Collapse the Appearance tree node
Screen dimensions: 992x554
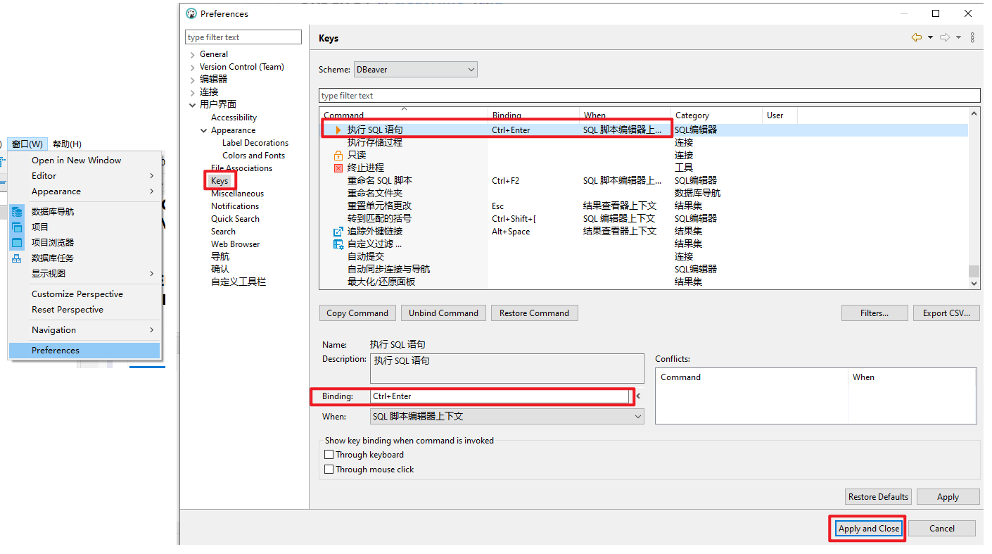pyautogui.click(x=204, y=130)
